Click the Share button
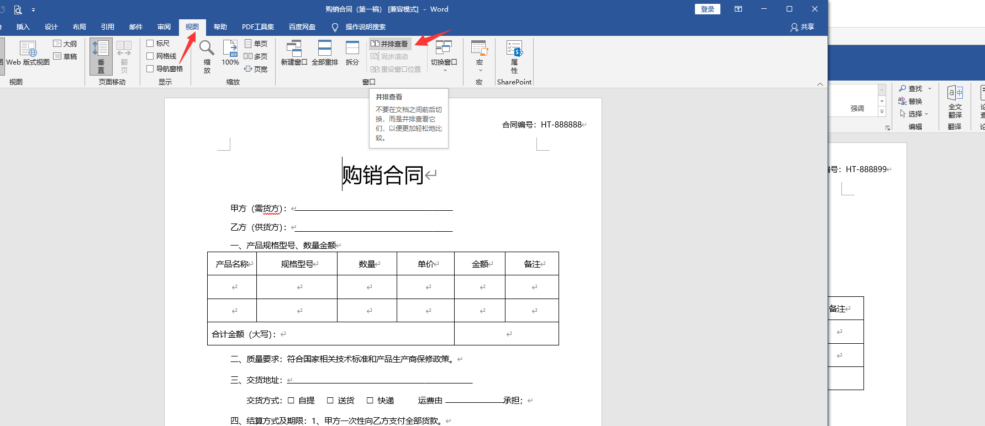Screen dimensions: 985x426 pos(802,27)
